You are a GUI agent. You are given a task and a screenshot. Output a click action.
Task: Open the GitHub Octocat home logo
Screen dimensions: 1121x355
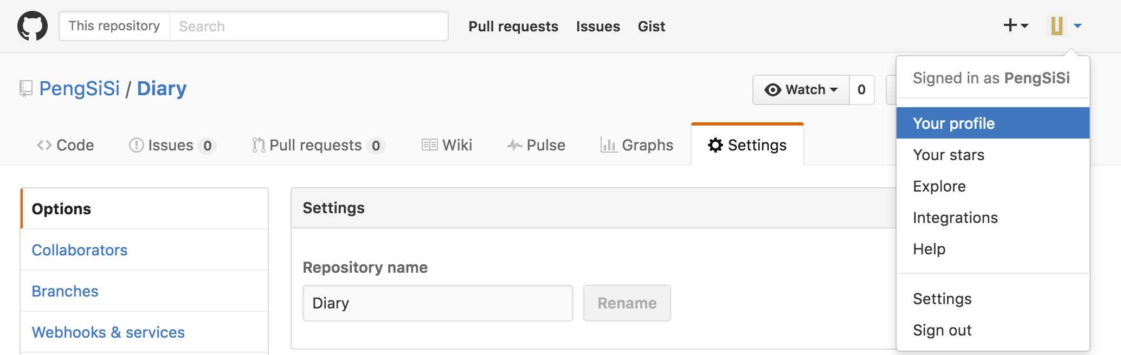coord(33,26)
